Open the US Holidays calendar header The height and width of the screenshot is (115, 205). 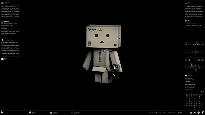click(x=191, y=76)
